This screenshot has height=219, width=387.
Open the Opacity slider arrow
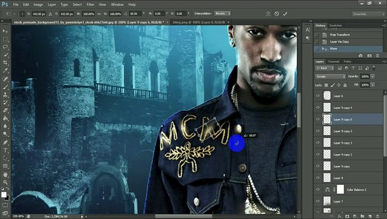pos(372,77)
